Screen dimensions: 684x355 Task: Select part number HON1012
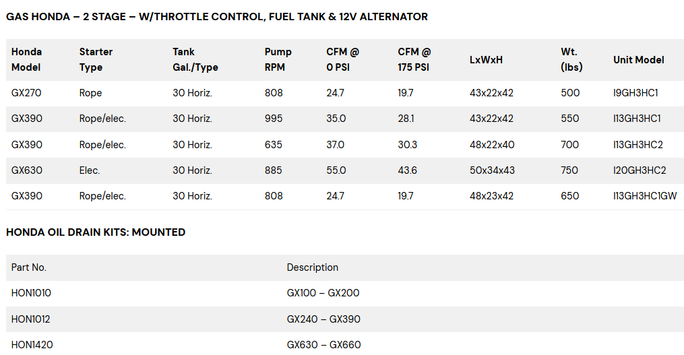coord(31,319)
